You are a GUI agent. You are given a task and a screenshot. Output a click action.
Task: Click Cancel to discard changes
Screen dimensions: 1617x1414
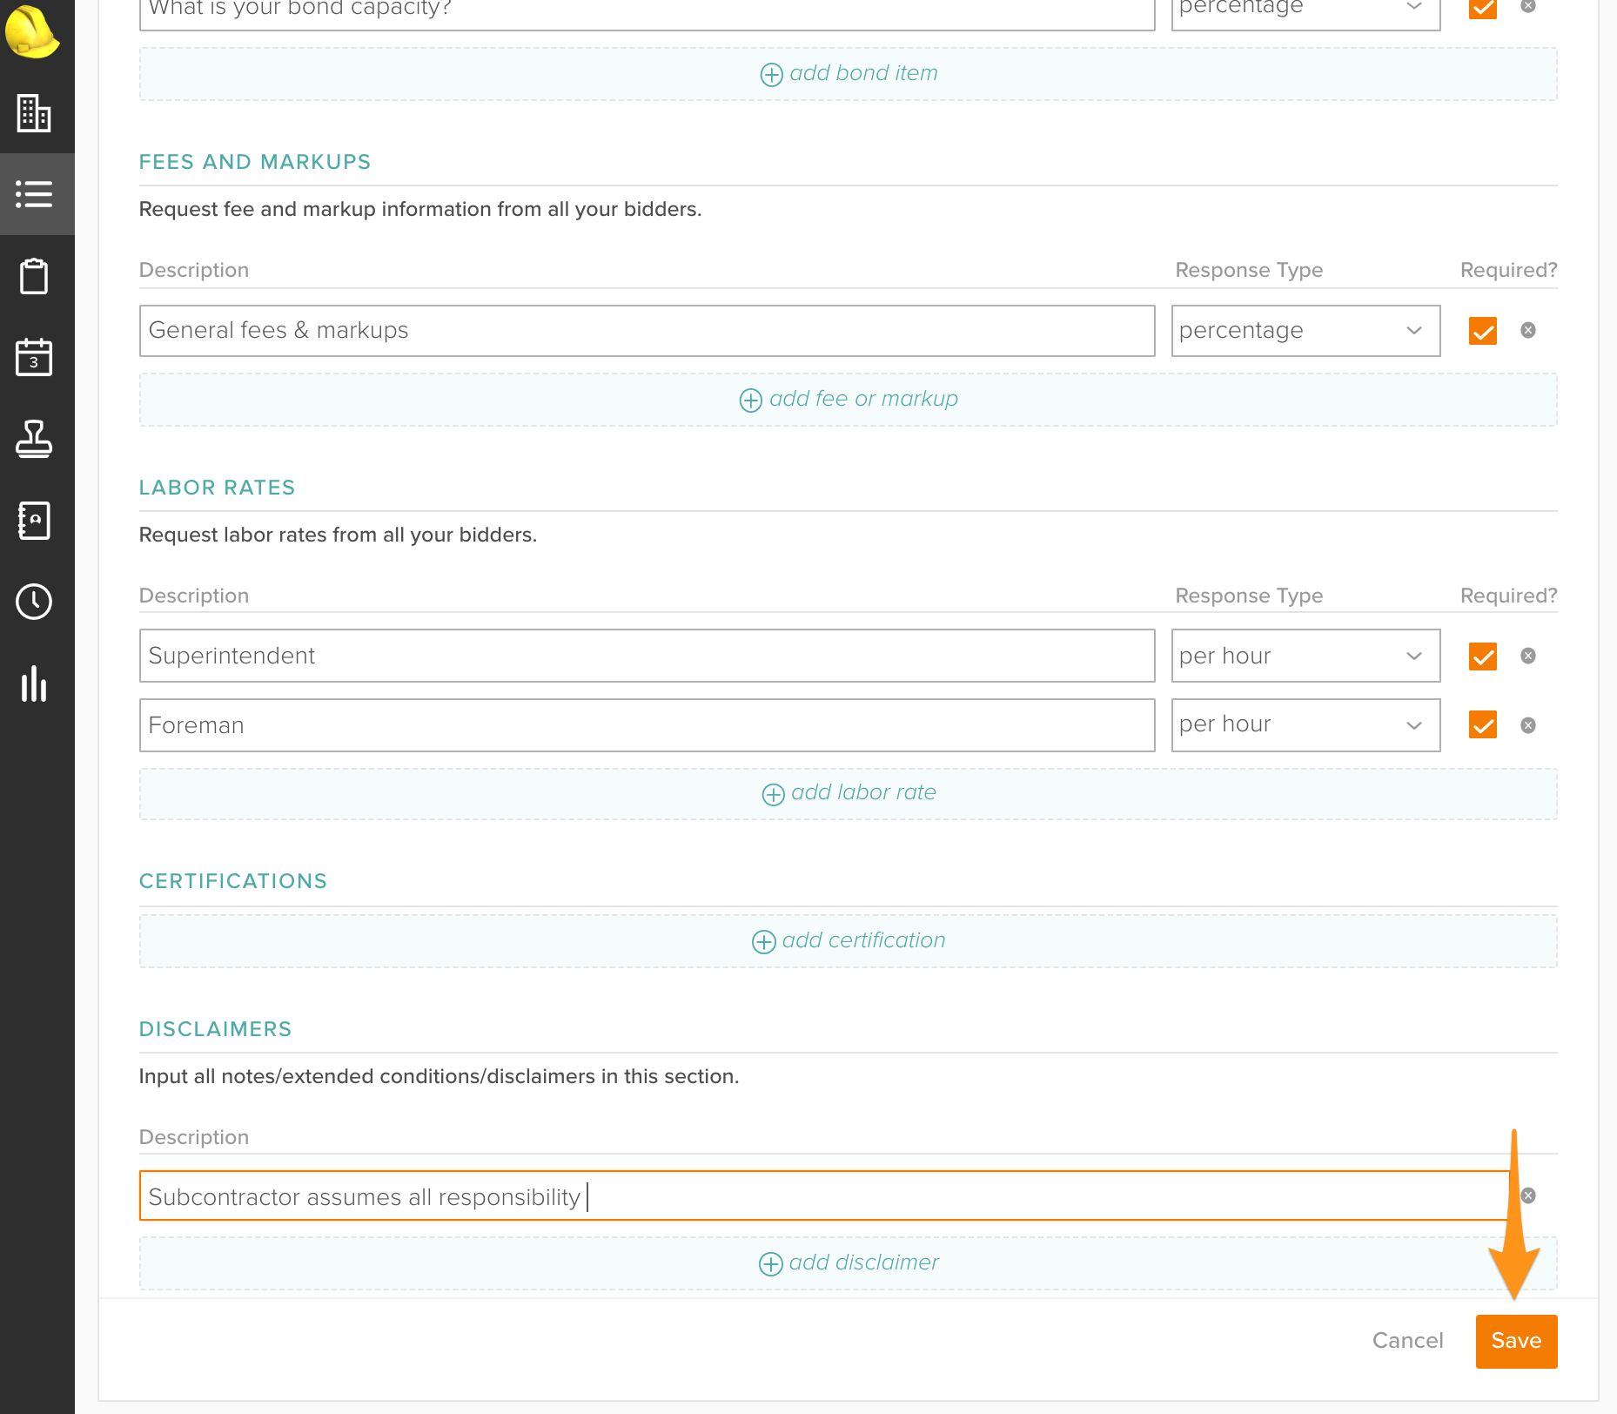click(x=1406, y=1341)
